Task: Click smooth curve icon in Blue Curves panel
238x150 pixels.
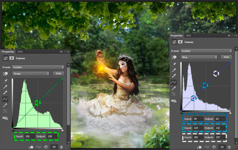Action: click(174, 94)
